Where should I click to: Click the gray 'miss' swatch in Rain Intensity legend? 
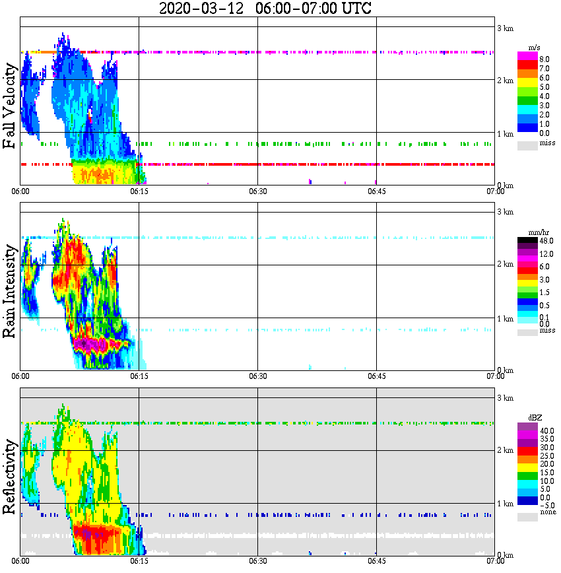coord(527,332)
